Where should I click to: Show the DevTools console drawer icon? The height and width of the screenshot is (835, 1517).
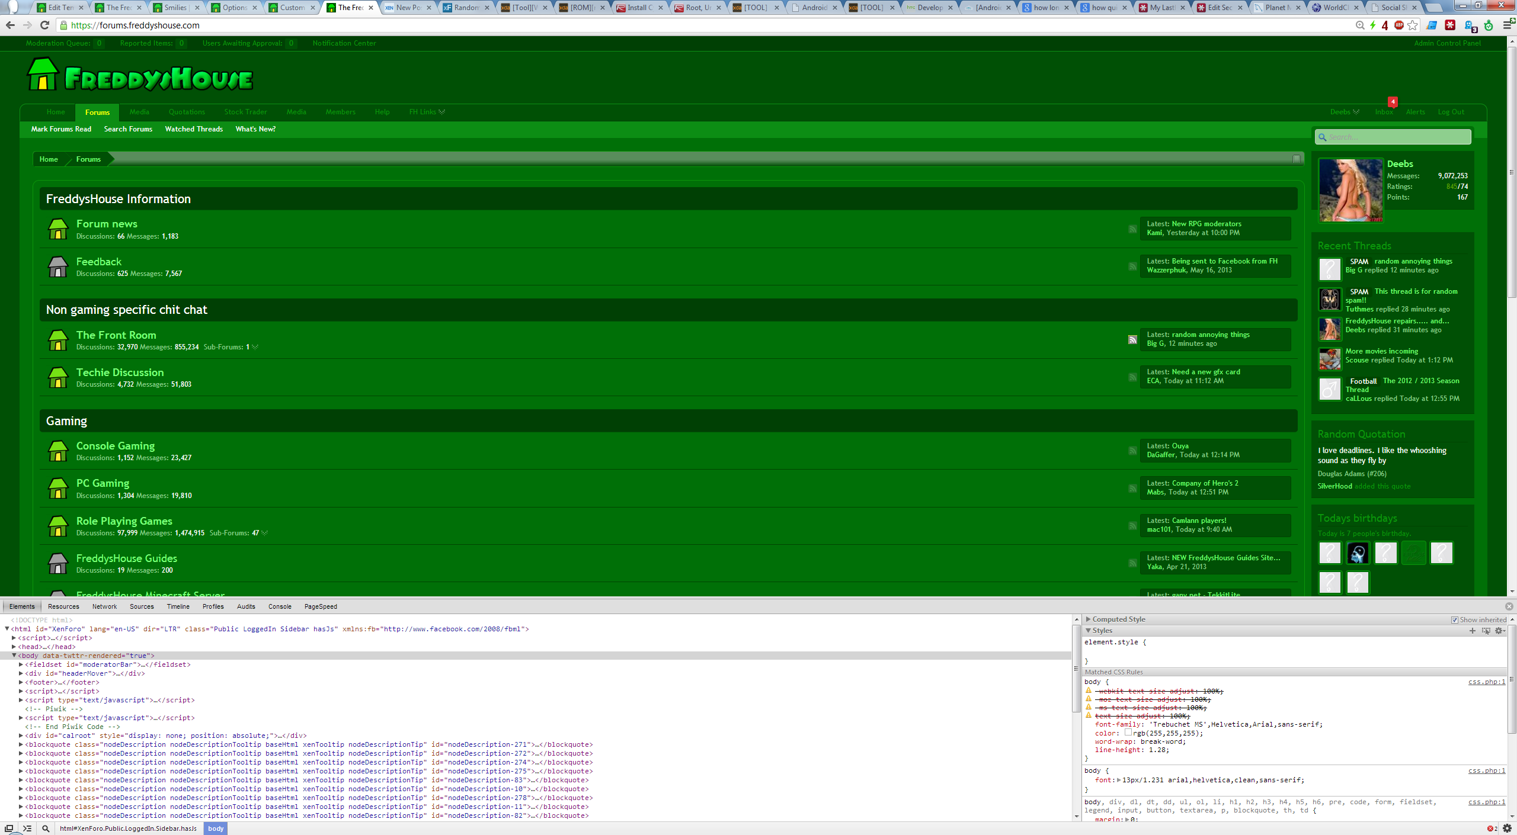[27, 828]
